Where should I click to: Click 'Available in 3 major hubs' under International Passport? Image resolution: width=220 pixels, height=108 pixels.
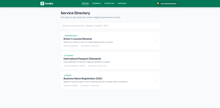click(98, 66)
